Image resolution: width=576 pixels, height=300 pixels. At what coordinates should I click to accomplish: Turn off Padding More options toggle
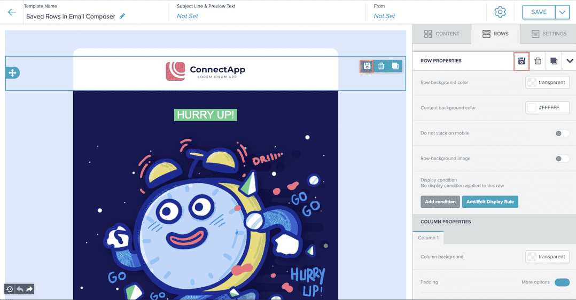[x=562, y=282]
